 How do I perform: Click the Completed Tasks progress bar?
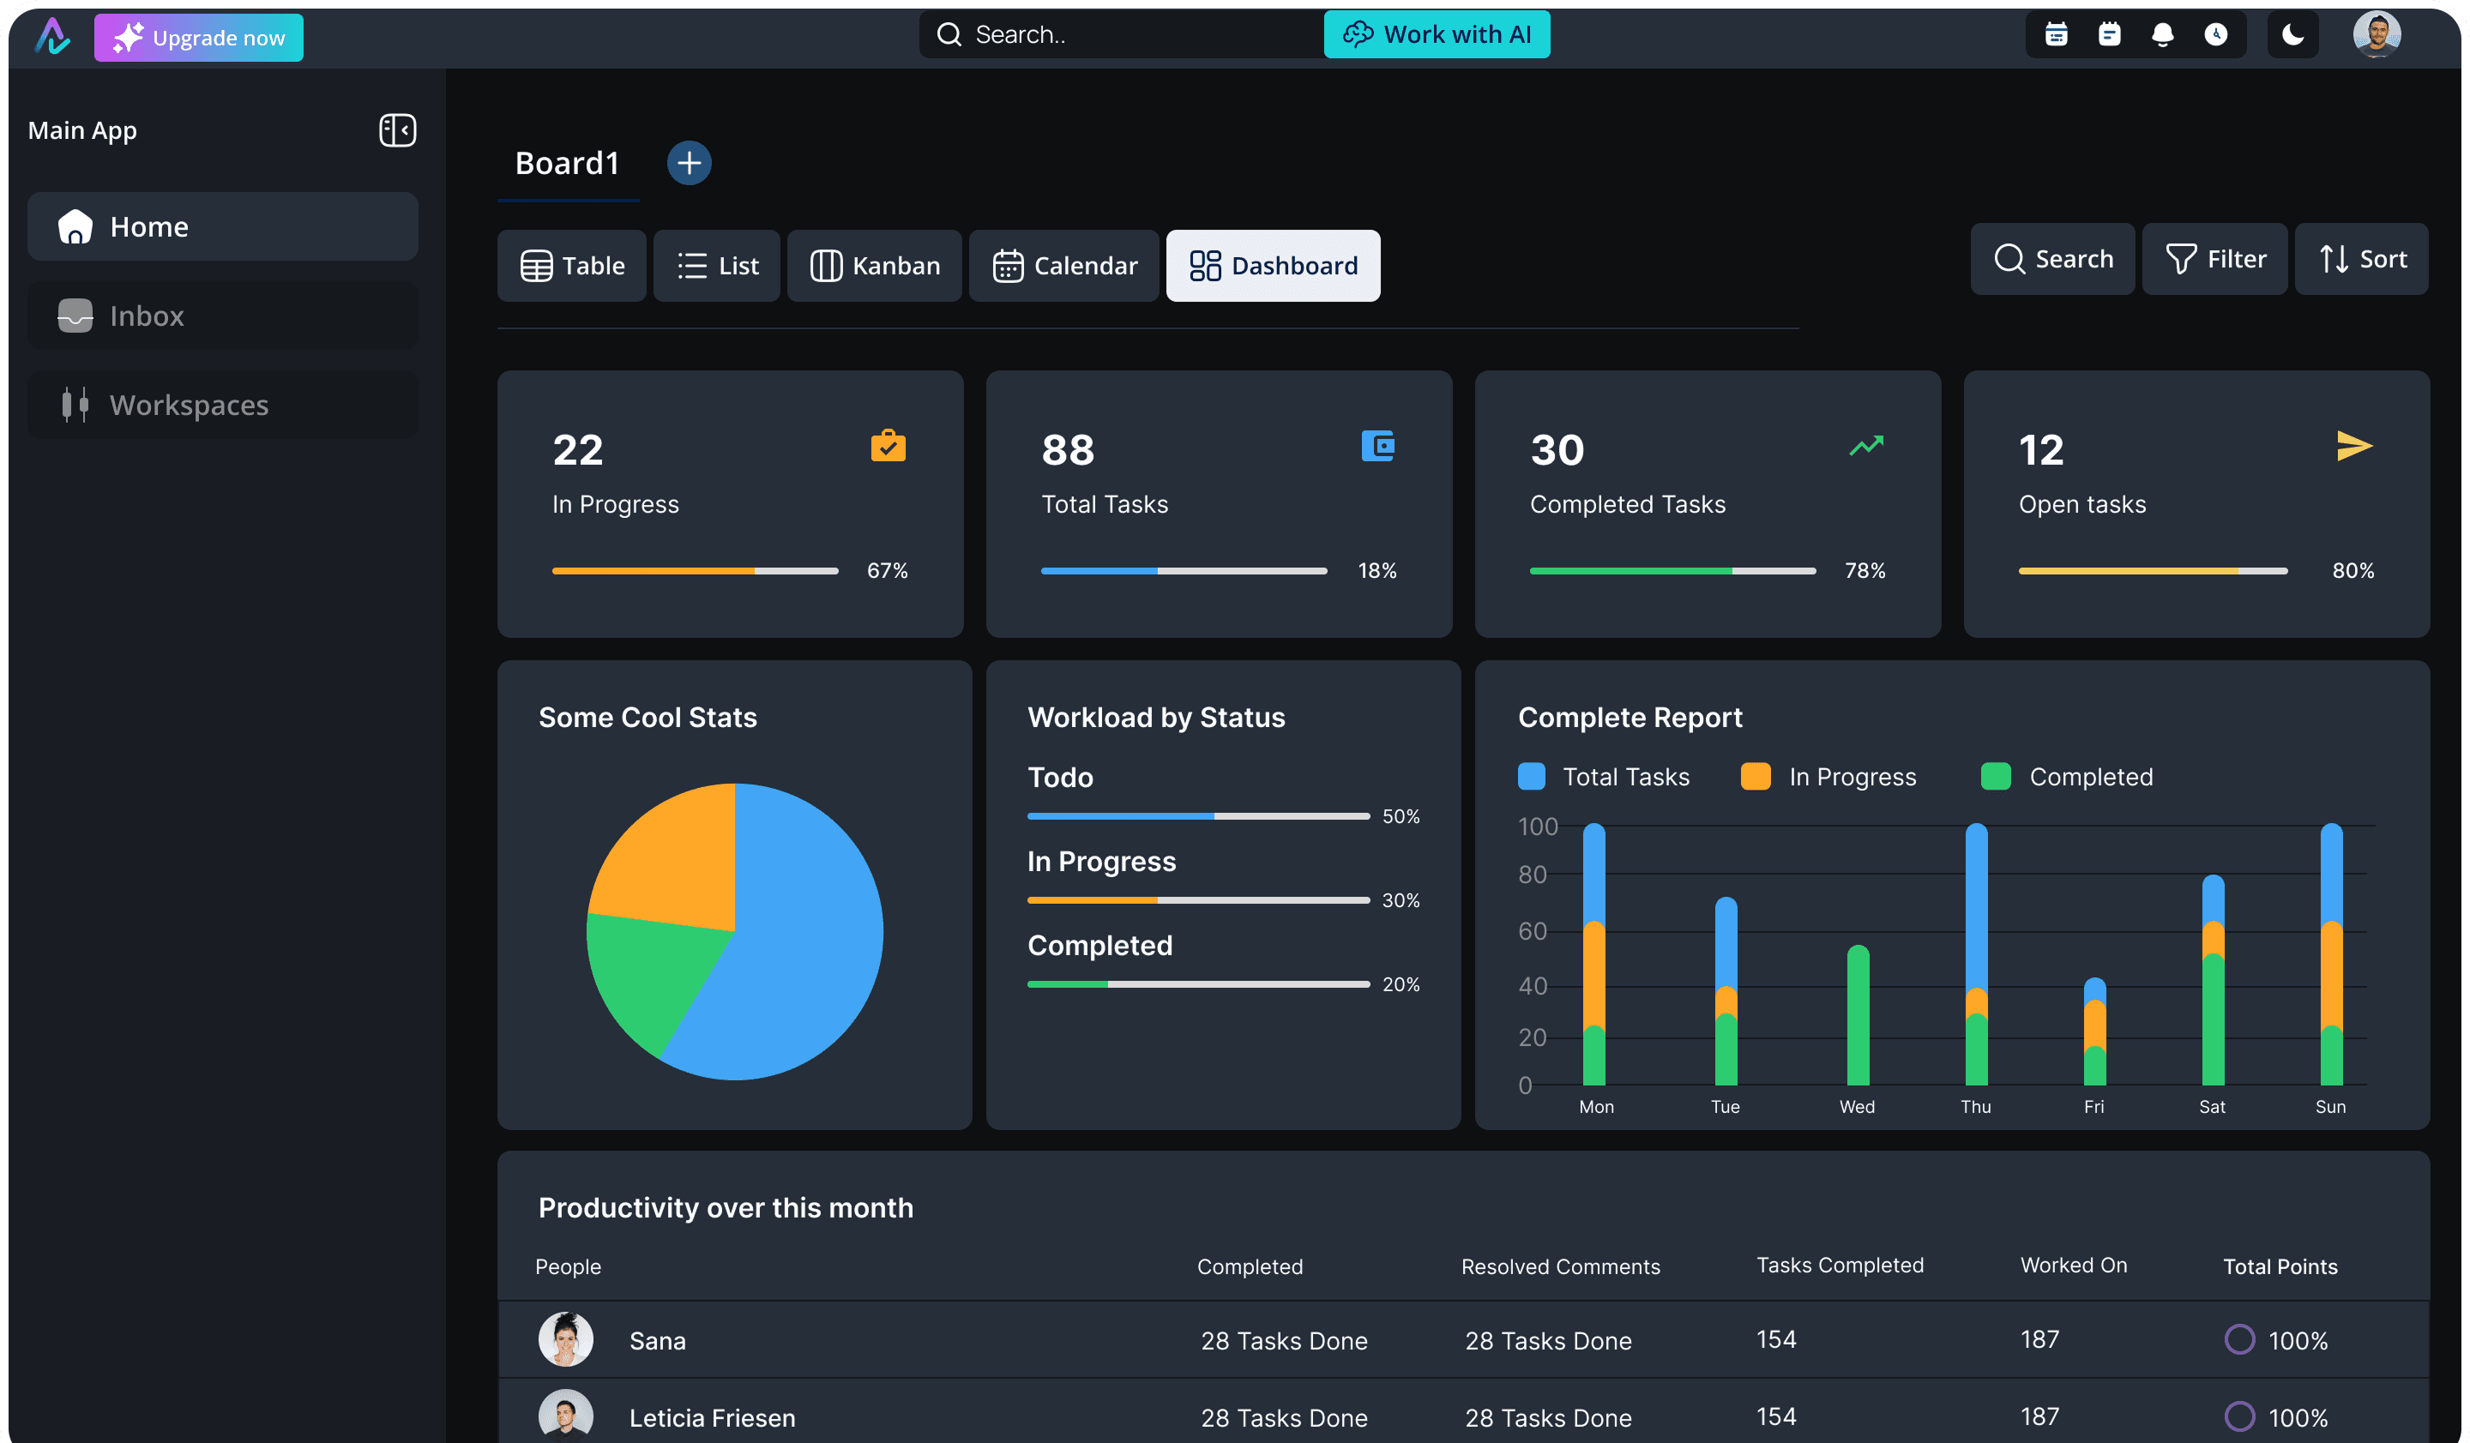[1672, 570]
